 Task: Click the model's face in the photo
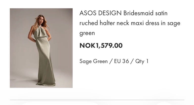(x=41, y=19)
